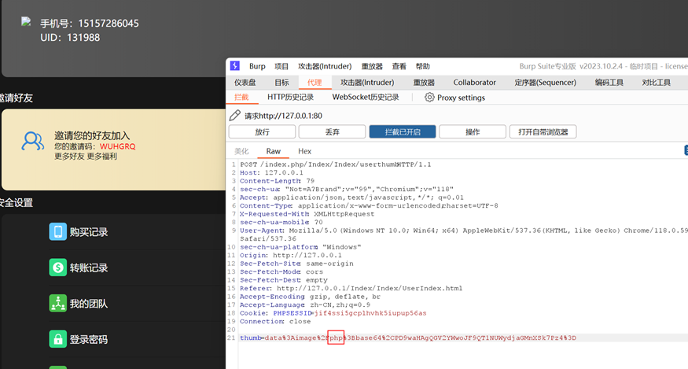Click the broken avatar image beside phone number

(x=26, y=22)
